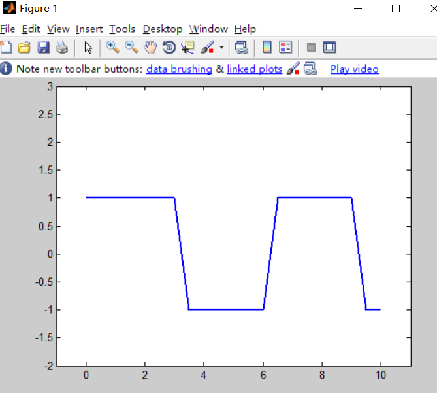The width and height of the screenshot is (437, 393).
Task: Click the y-axis tick label 2.5
Action: pos(46,114)
